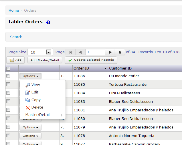Click the Add record button
This screenshot has height=145, width=182.
point(15,60)
